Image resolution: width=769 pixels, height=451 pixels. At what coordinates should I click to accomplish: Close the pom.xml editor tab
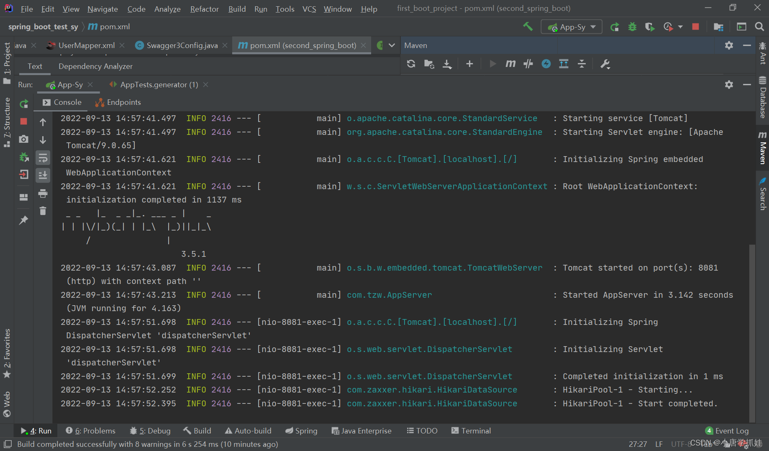[363, 45]
